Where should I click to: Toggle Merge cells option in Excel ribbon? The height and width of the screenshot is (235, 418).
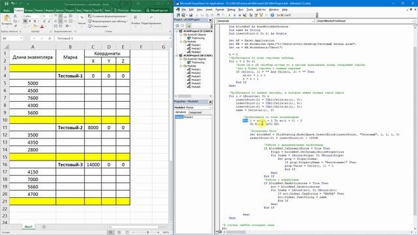point(71,21)
